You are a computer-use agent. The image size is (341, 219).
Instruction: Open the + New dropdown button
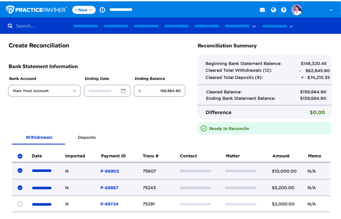coord(84,10)
